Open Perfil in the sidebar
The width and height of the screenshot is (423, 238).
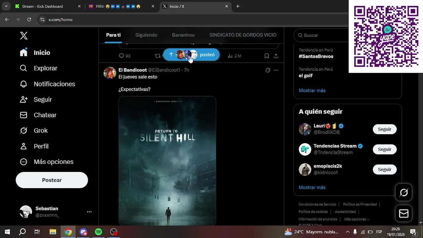(x=34, y=146)
